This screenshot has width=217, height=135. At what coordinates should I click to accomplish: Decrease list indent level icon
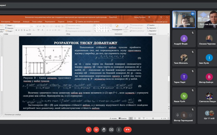click(56, 26)
